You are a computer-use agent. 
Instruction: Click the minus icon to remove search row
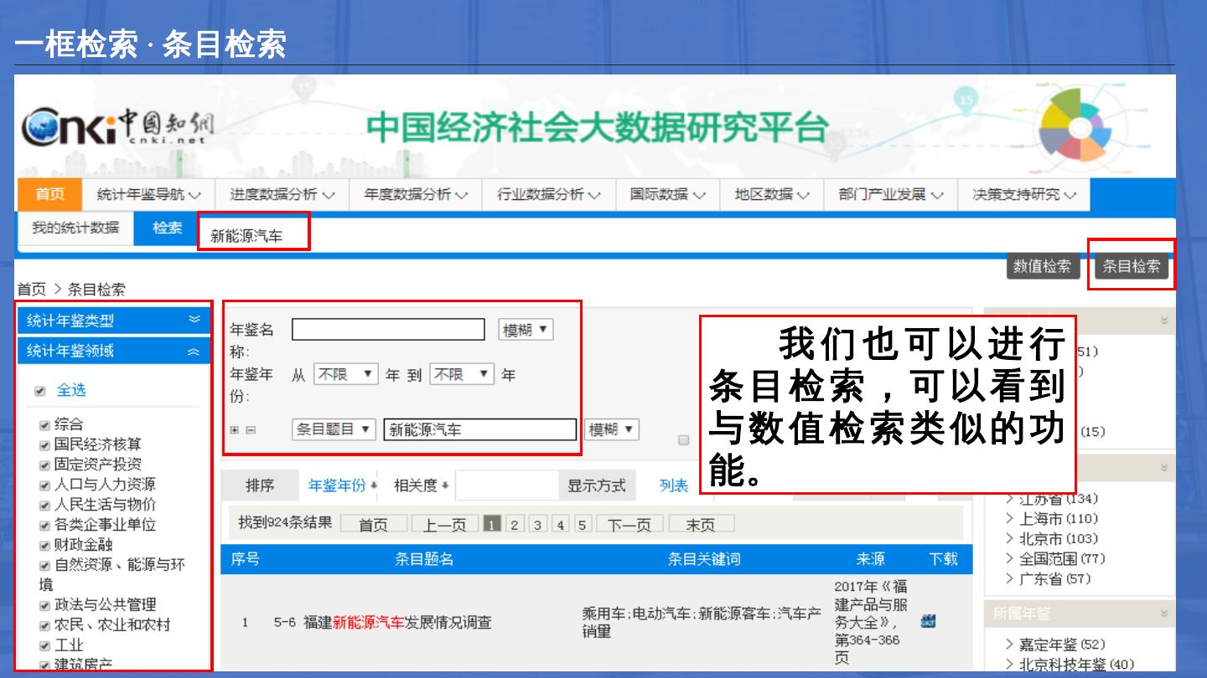pyautogui.click(x=251, y=430)
